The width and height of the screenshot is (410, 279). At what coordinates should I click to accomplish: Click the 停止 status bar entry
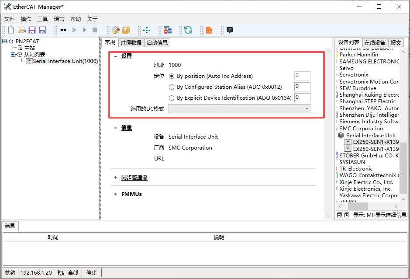pyautogui.click(x=91, y=273)
